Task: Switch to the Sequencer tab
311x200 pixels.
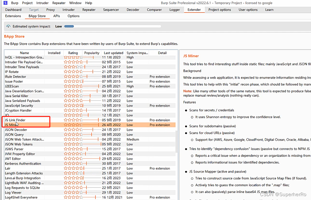Action: 111,10
